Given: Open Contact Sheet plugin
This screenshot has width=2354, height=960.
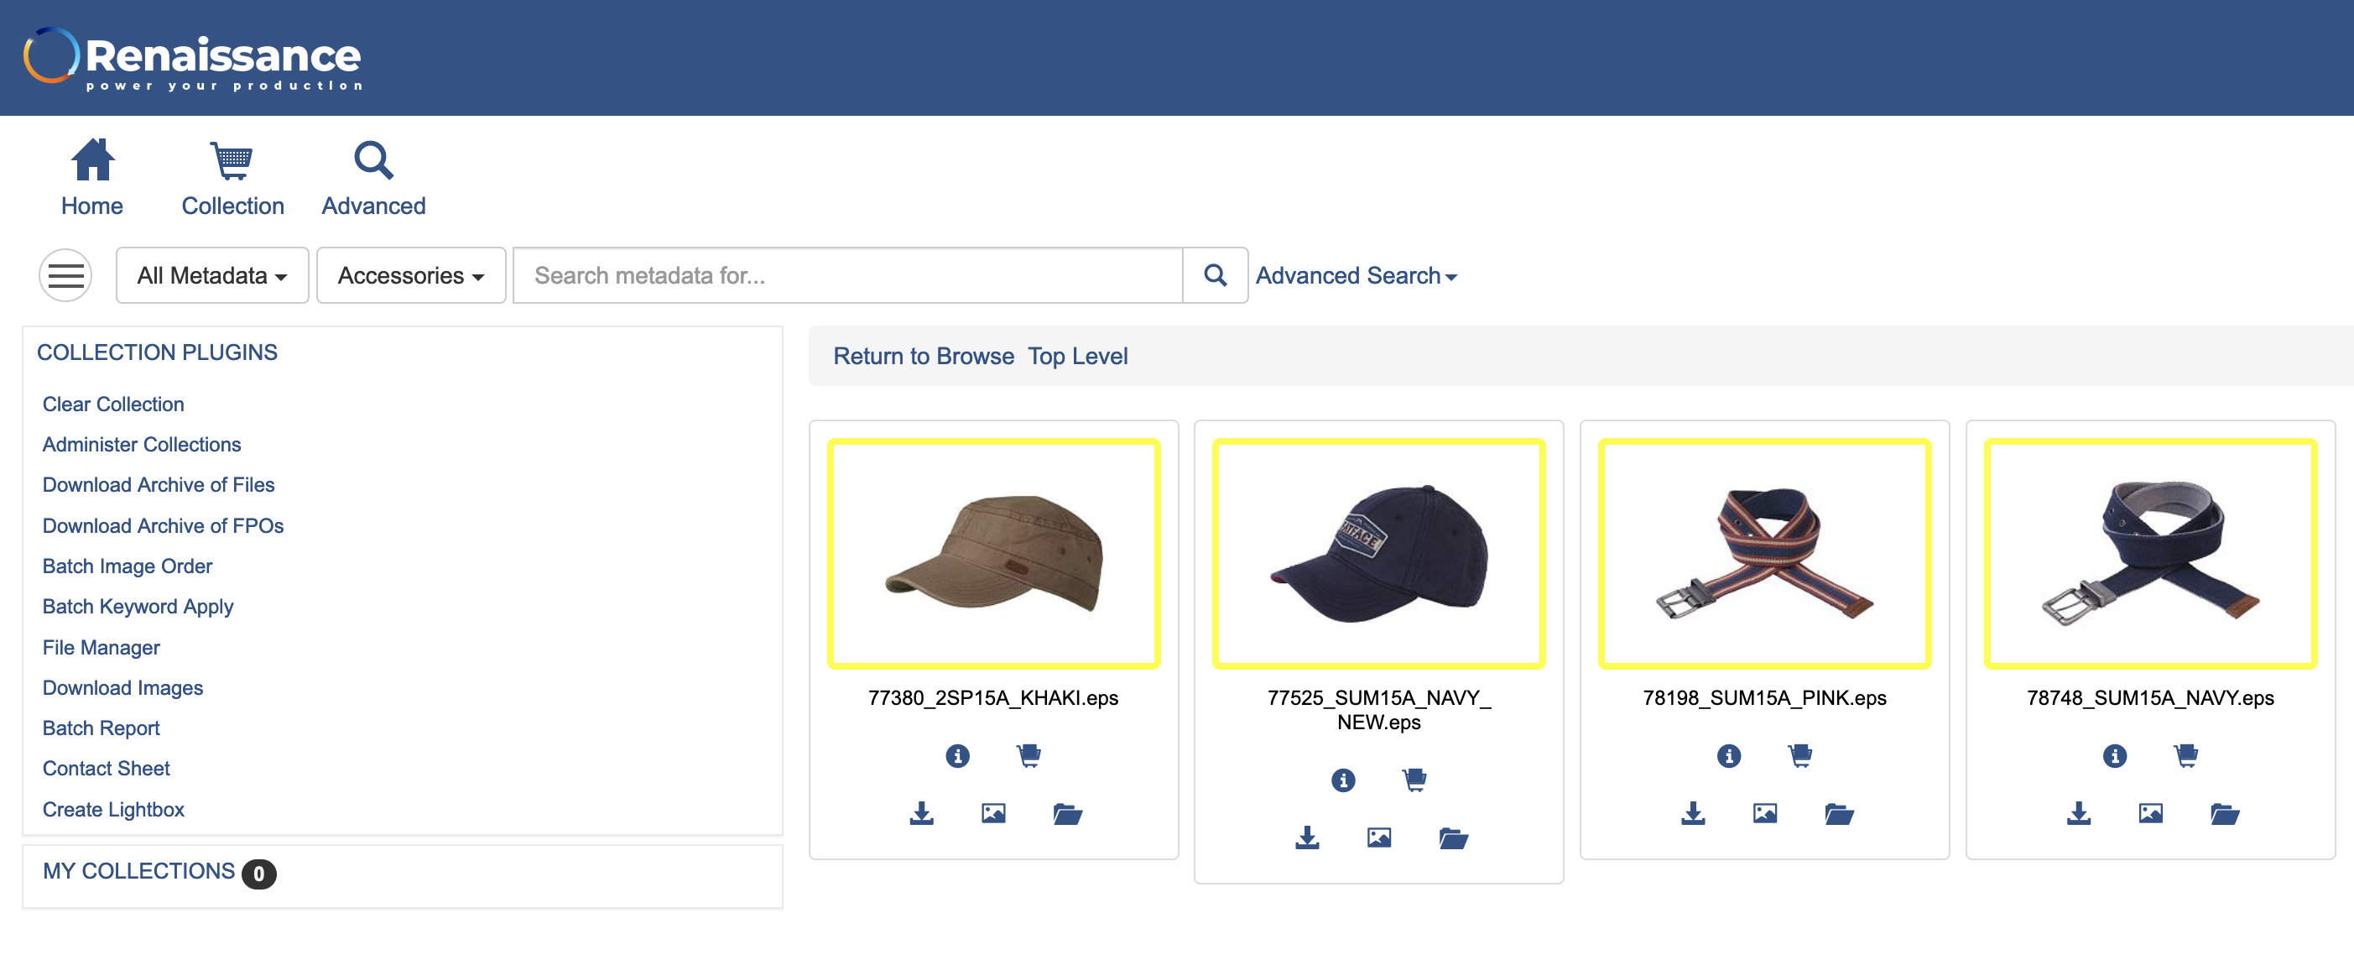Looking at the screenshot, I should (106, 768).
